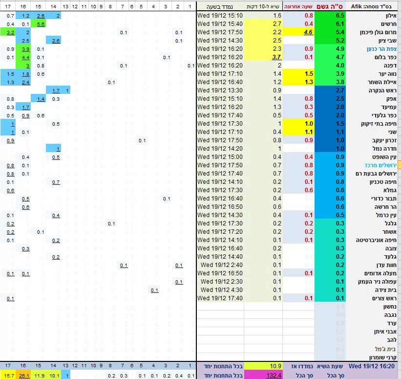
Task: Select the Wed 19/12 13:30 timestamp cell
Action: [220, 90]
